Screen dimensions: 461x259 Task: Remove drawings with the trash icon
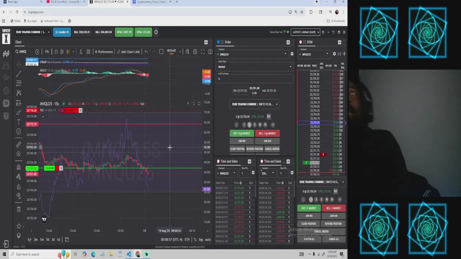pos(19,209)
